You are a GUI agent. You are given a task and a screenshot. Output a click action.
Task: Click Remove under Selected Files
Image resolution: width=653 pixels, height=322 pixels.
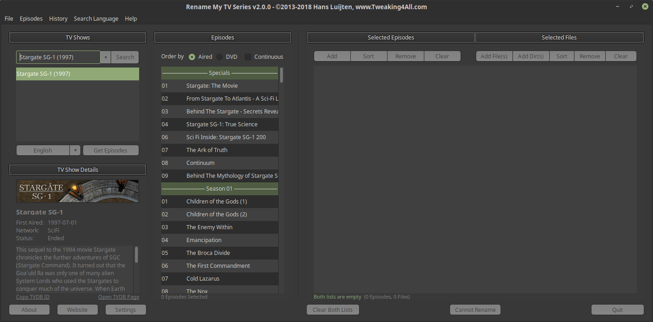tap(590, 56)
